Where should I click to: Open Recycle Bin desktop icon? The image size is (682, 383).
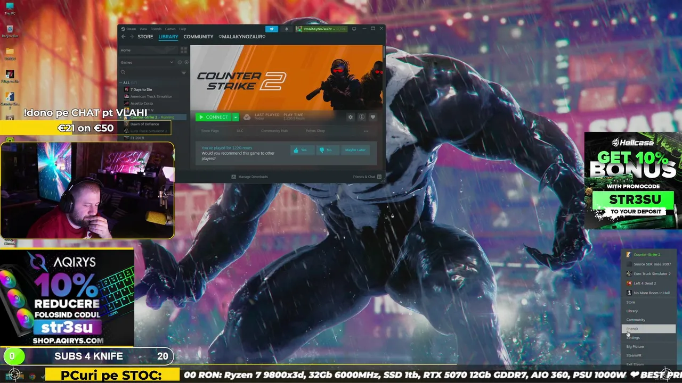pos(10,31)
